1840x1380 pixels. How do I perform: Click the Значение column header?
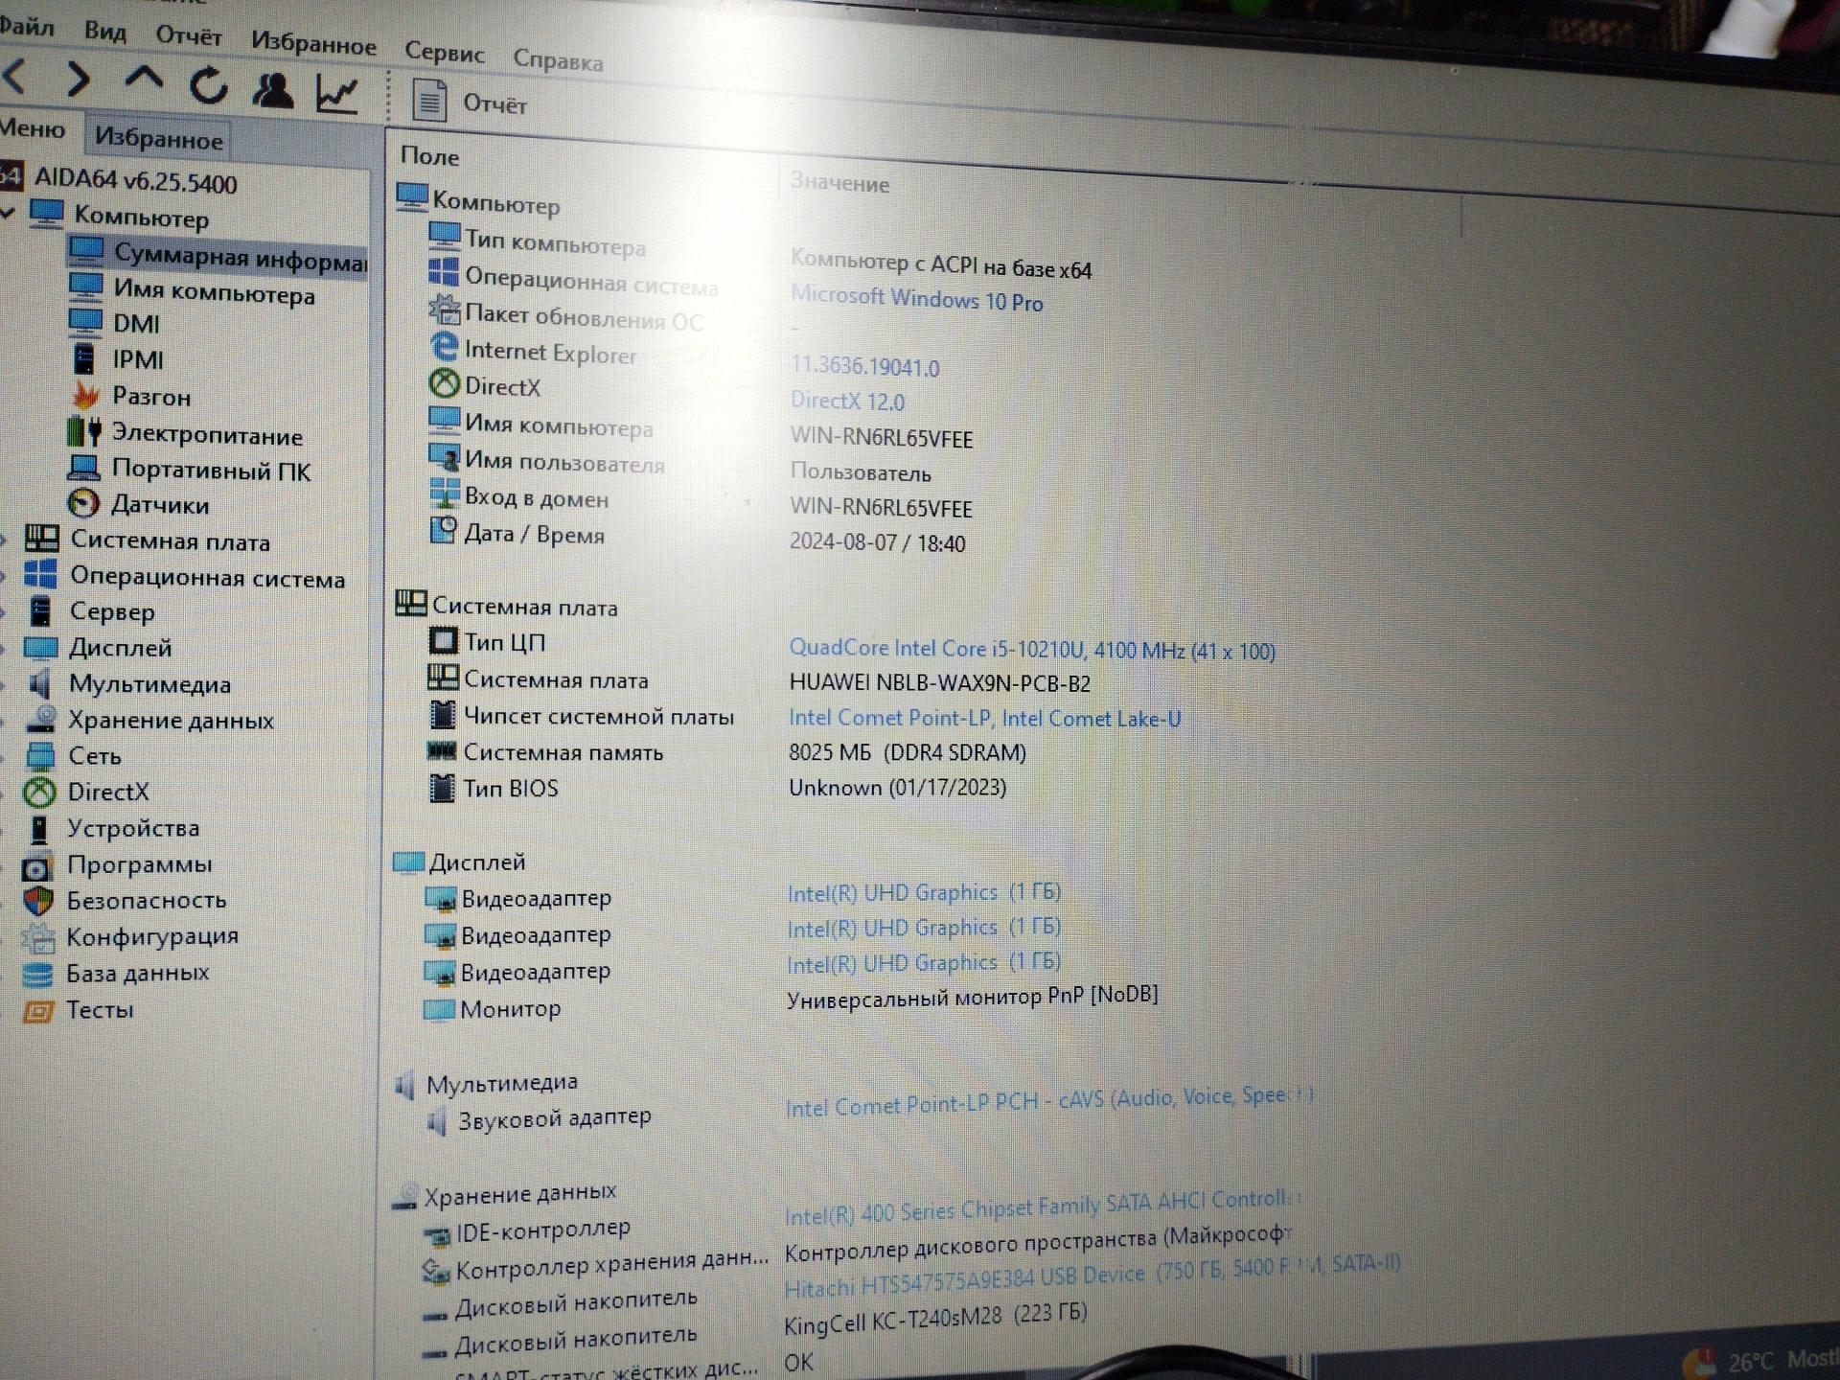point(839,182)
